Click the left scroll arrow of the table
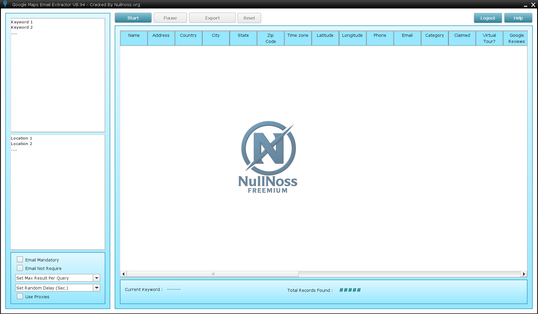The image size is (538, 314). click(123, 274)
